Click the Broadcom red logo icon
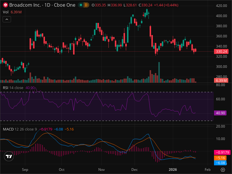The height and width of the screenshot is (174, 232). [x=6, y=5]
